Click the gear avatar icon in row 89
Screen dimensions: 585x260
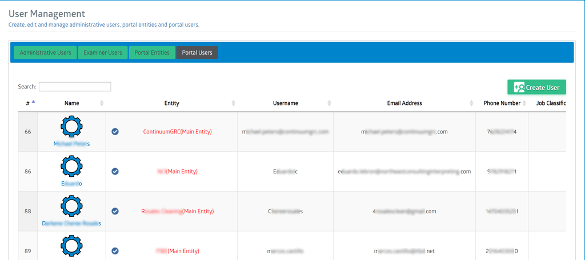(x=71, y=246)
